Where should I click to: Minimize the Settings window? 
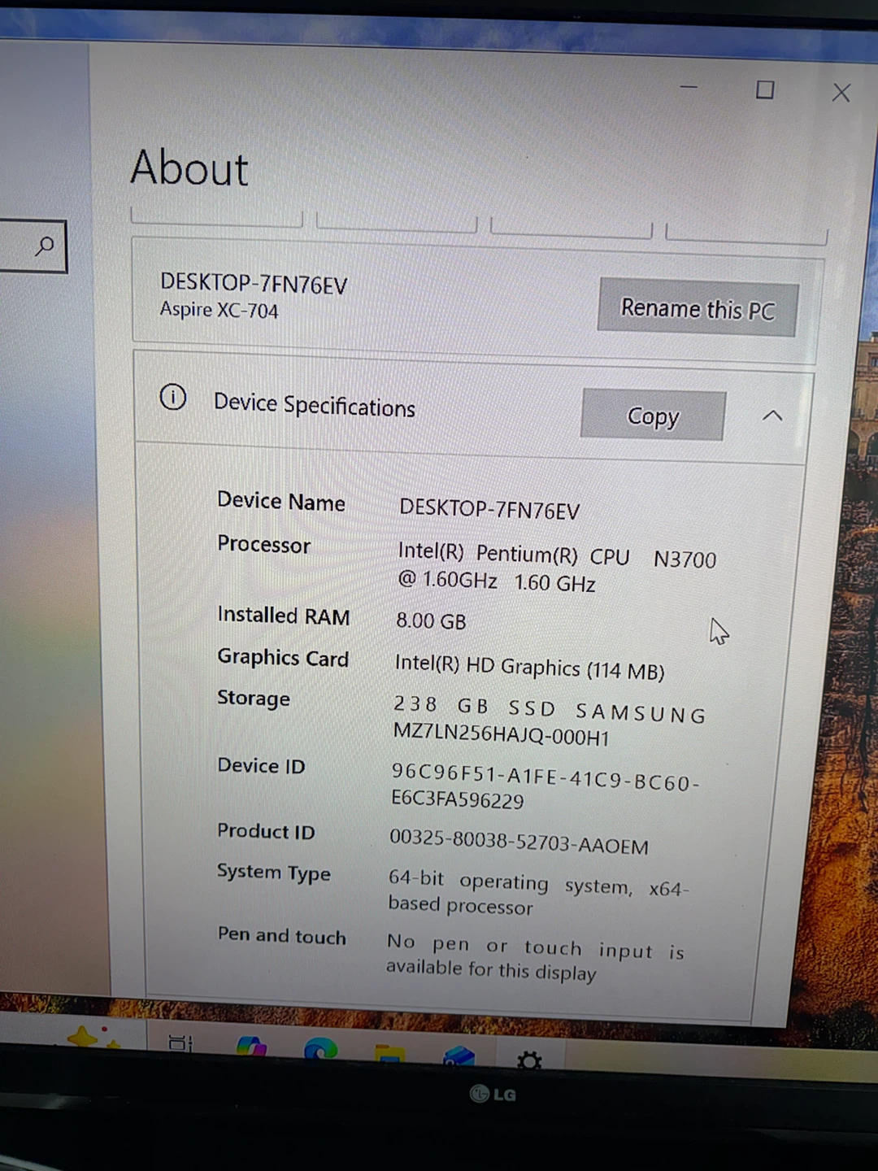click(689, 86)
